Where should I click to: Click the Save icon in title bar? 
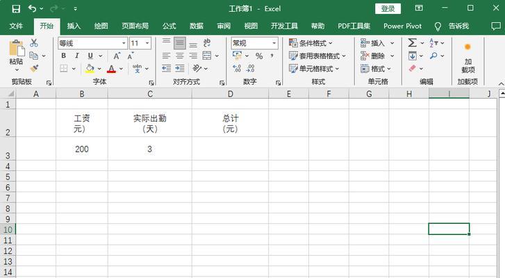(16, 9)
